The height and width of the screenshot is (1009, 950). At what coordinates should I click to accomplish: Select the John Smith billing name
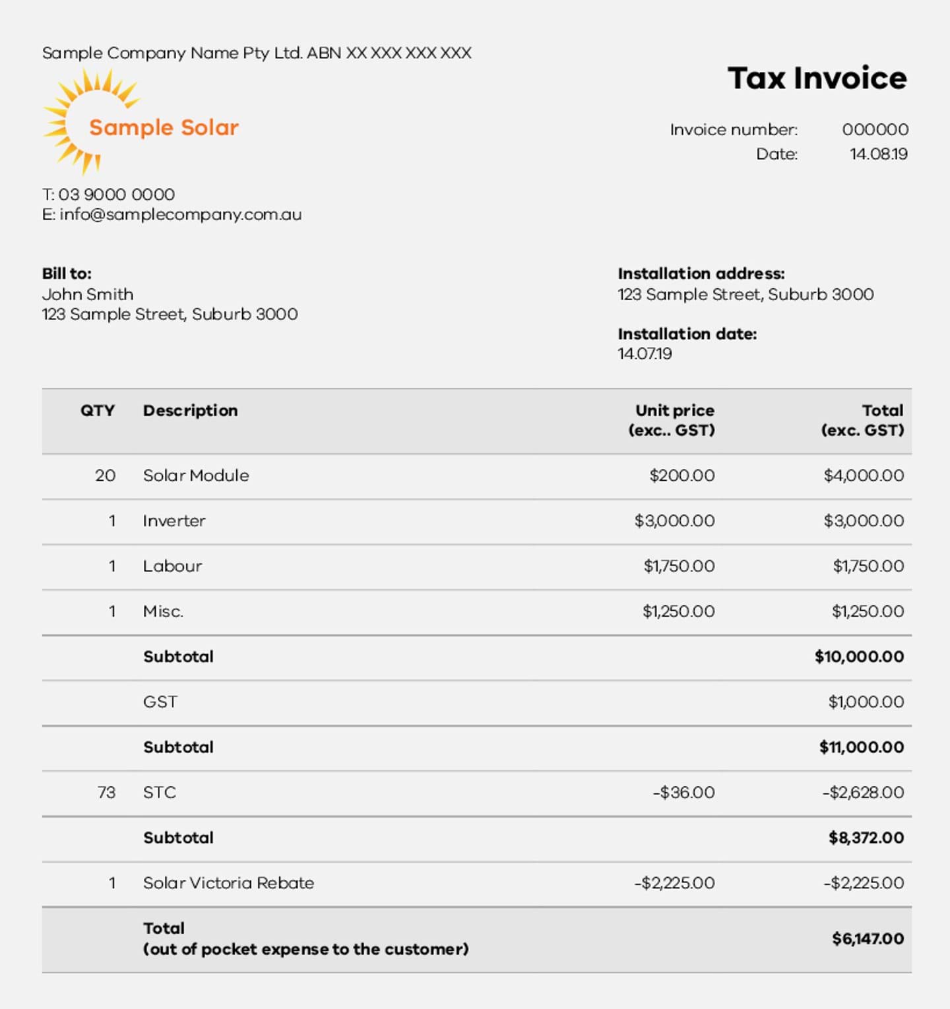88,294
